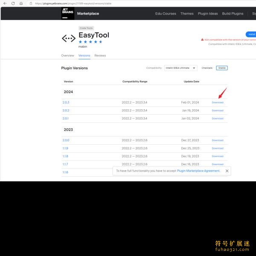Viewport: 256px width, 256px height.
Task: Switch to the Versions tab
Action: coord(84,55)
